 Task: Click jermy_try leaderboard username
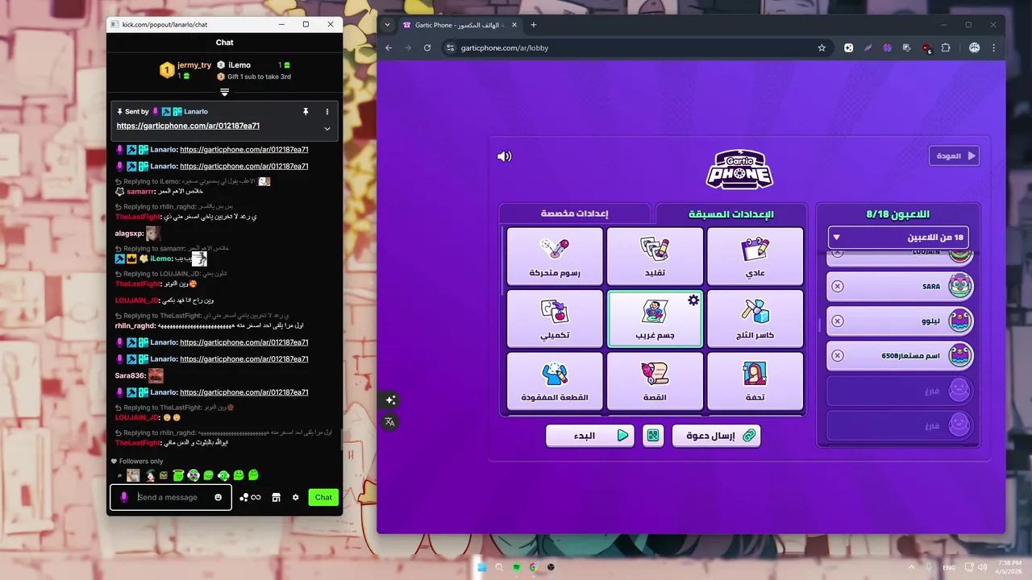(x=194, y=65)
